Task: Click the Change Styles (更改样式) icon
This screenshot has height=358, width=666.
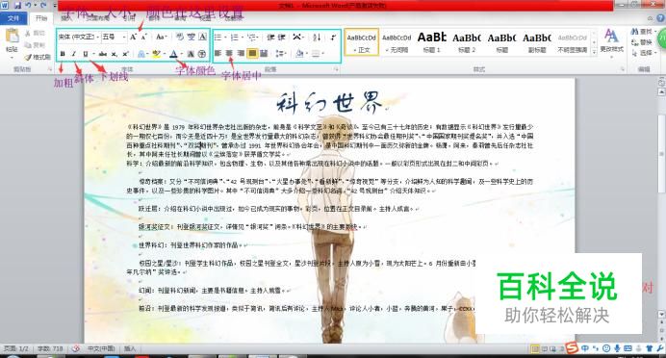Action: 611,37
